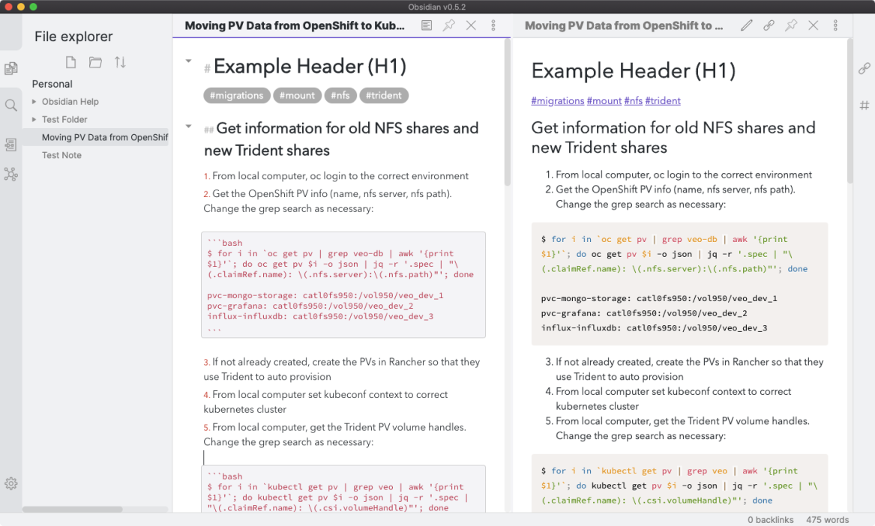The width and height of the screenshot is (875, 526).
Task: Click the #migrations tag pill in editor
Action: pyautogui.click(x=237, y=95)
